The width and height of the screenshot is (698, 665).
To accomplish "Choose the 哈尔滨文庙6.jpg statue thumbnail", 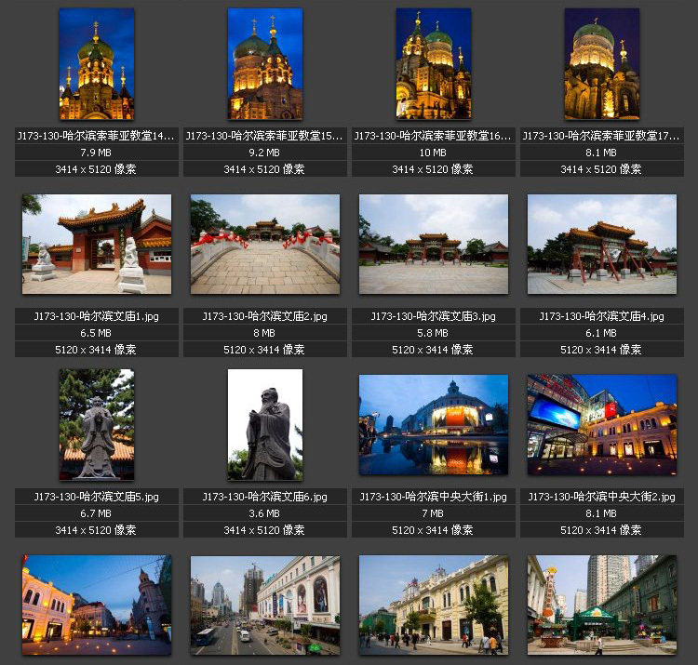I will [265, 424].
